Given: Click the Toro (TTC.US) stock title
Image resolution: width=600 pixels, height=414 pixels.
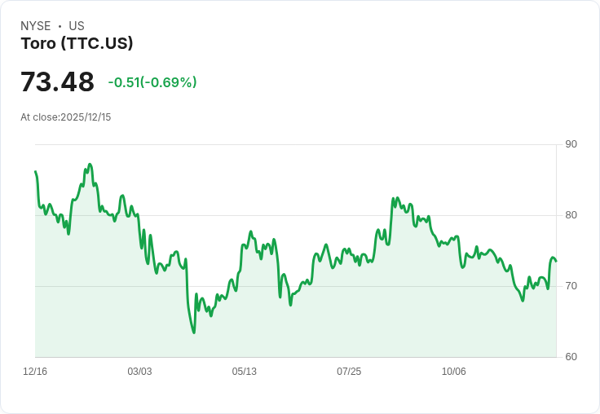Looking at the screenshot, I should tap(77, 43).
